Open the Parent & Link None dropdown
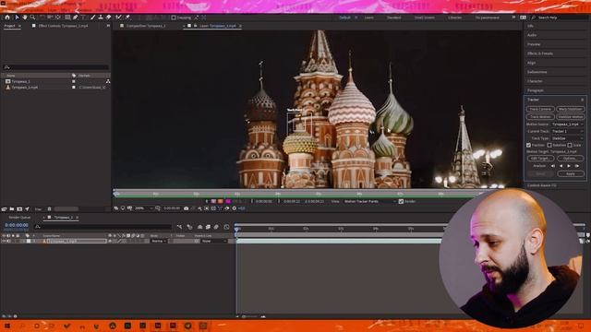Screen dimensions: 591x332 tap(213, 241)
